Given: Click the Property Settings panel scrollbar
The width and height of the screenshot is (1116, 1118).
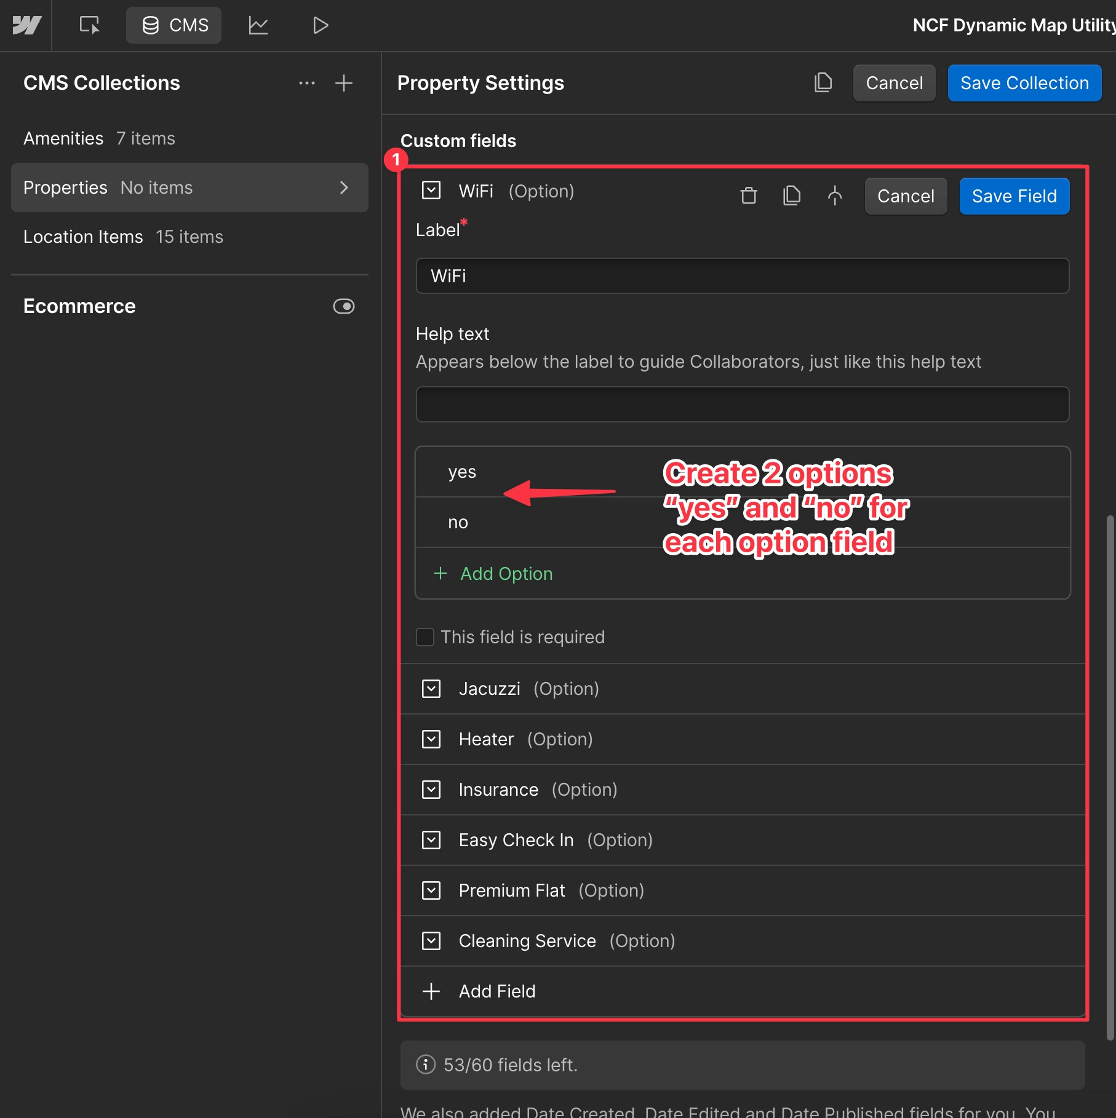Looking at the screenshot, I should pyautogui.click(x=1110, y=777).
